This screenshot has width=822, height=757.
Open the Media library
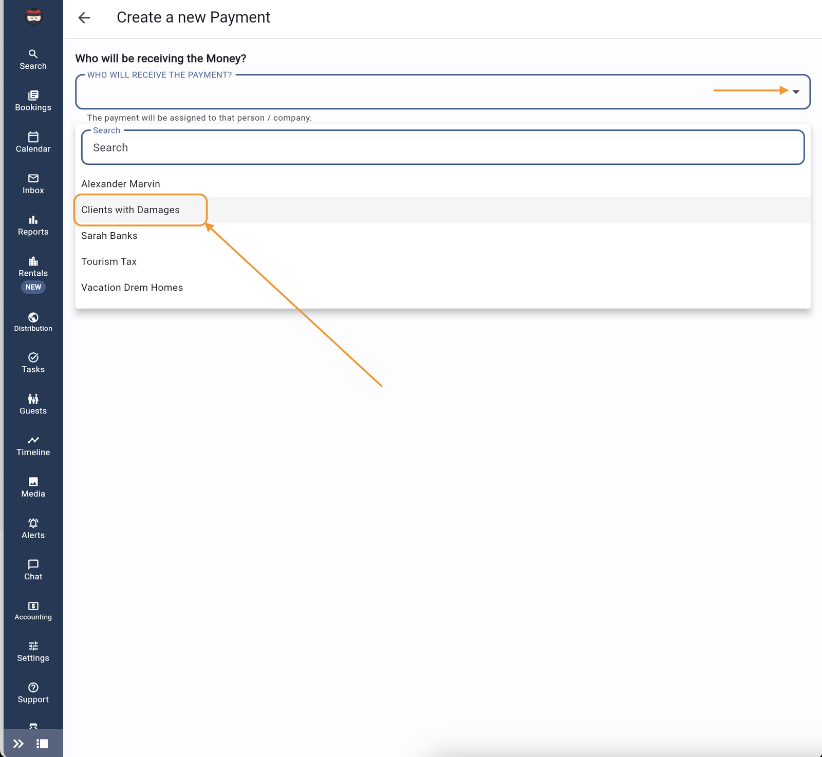point(33,487)
